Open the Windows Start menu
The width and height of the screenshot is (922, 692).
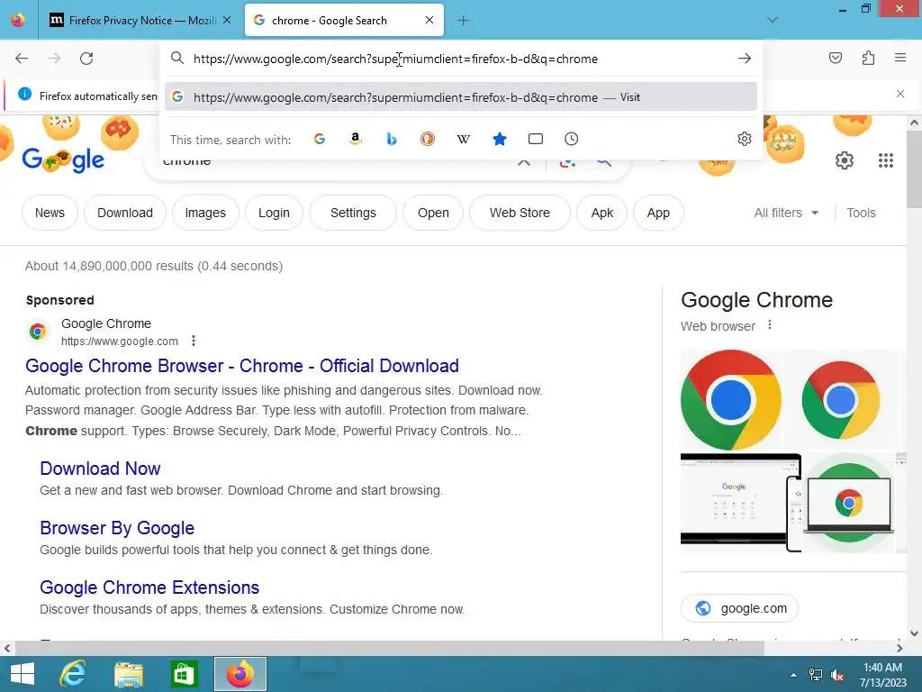pyautogui.click(x=23, y=674)
